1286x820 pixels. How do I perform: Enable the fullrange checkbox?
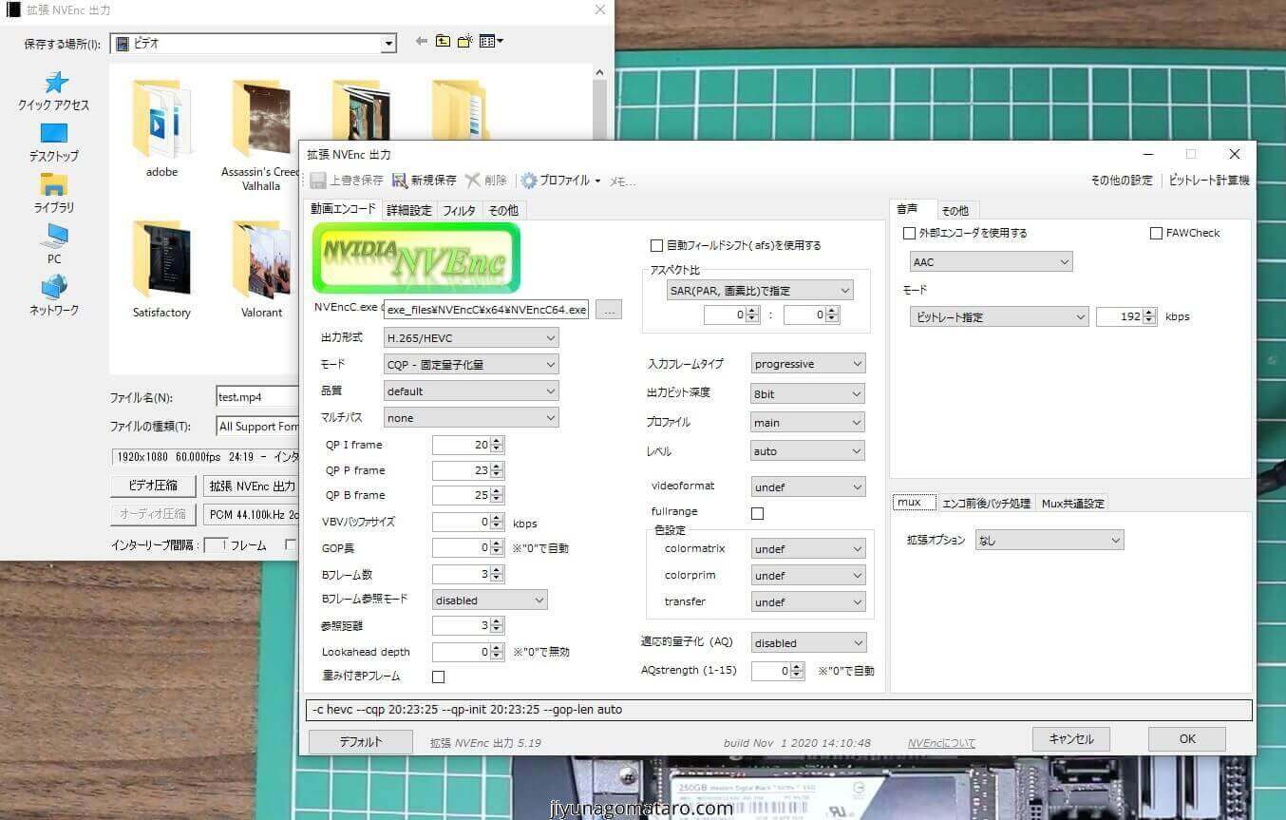[x=757, y=514]
